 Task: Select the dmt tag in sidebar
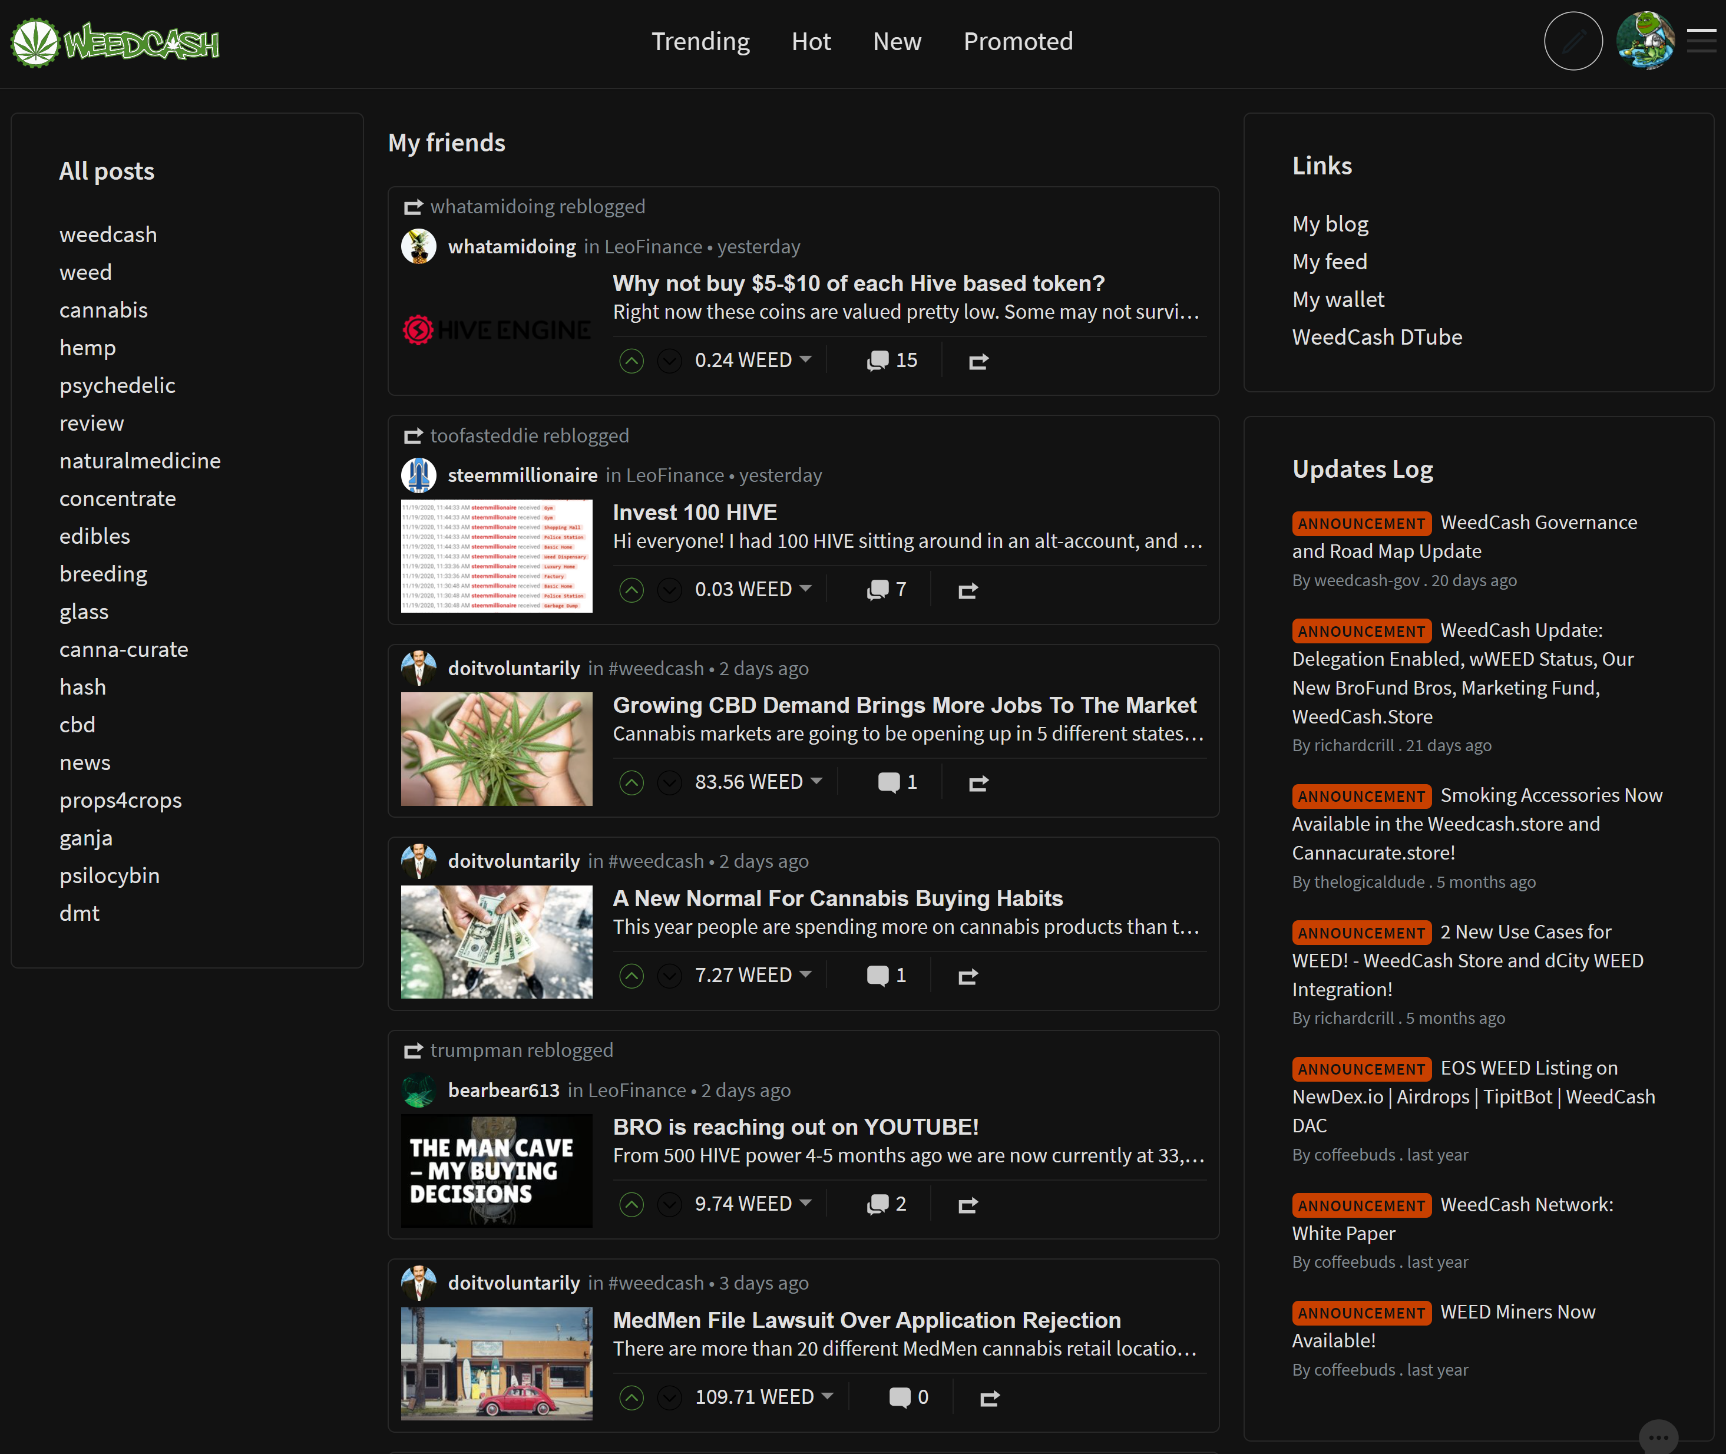(79, 913)
